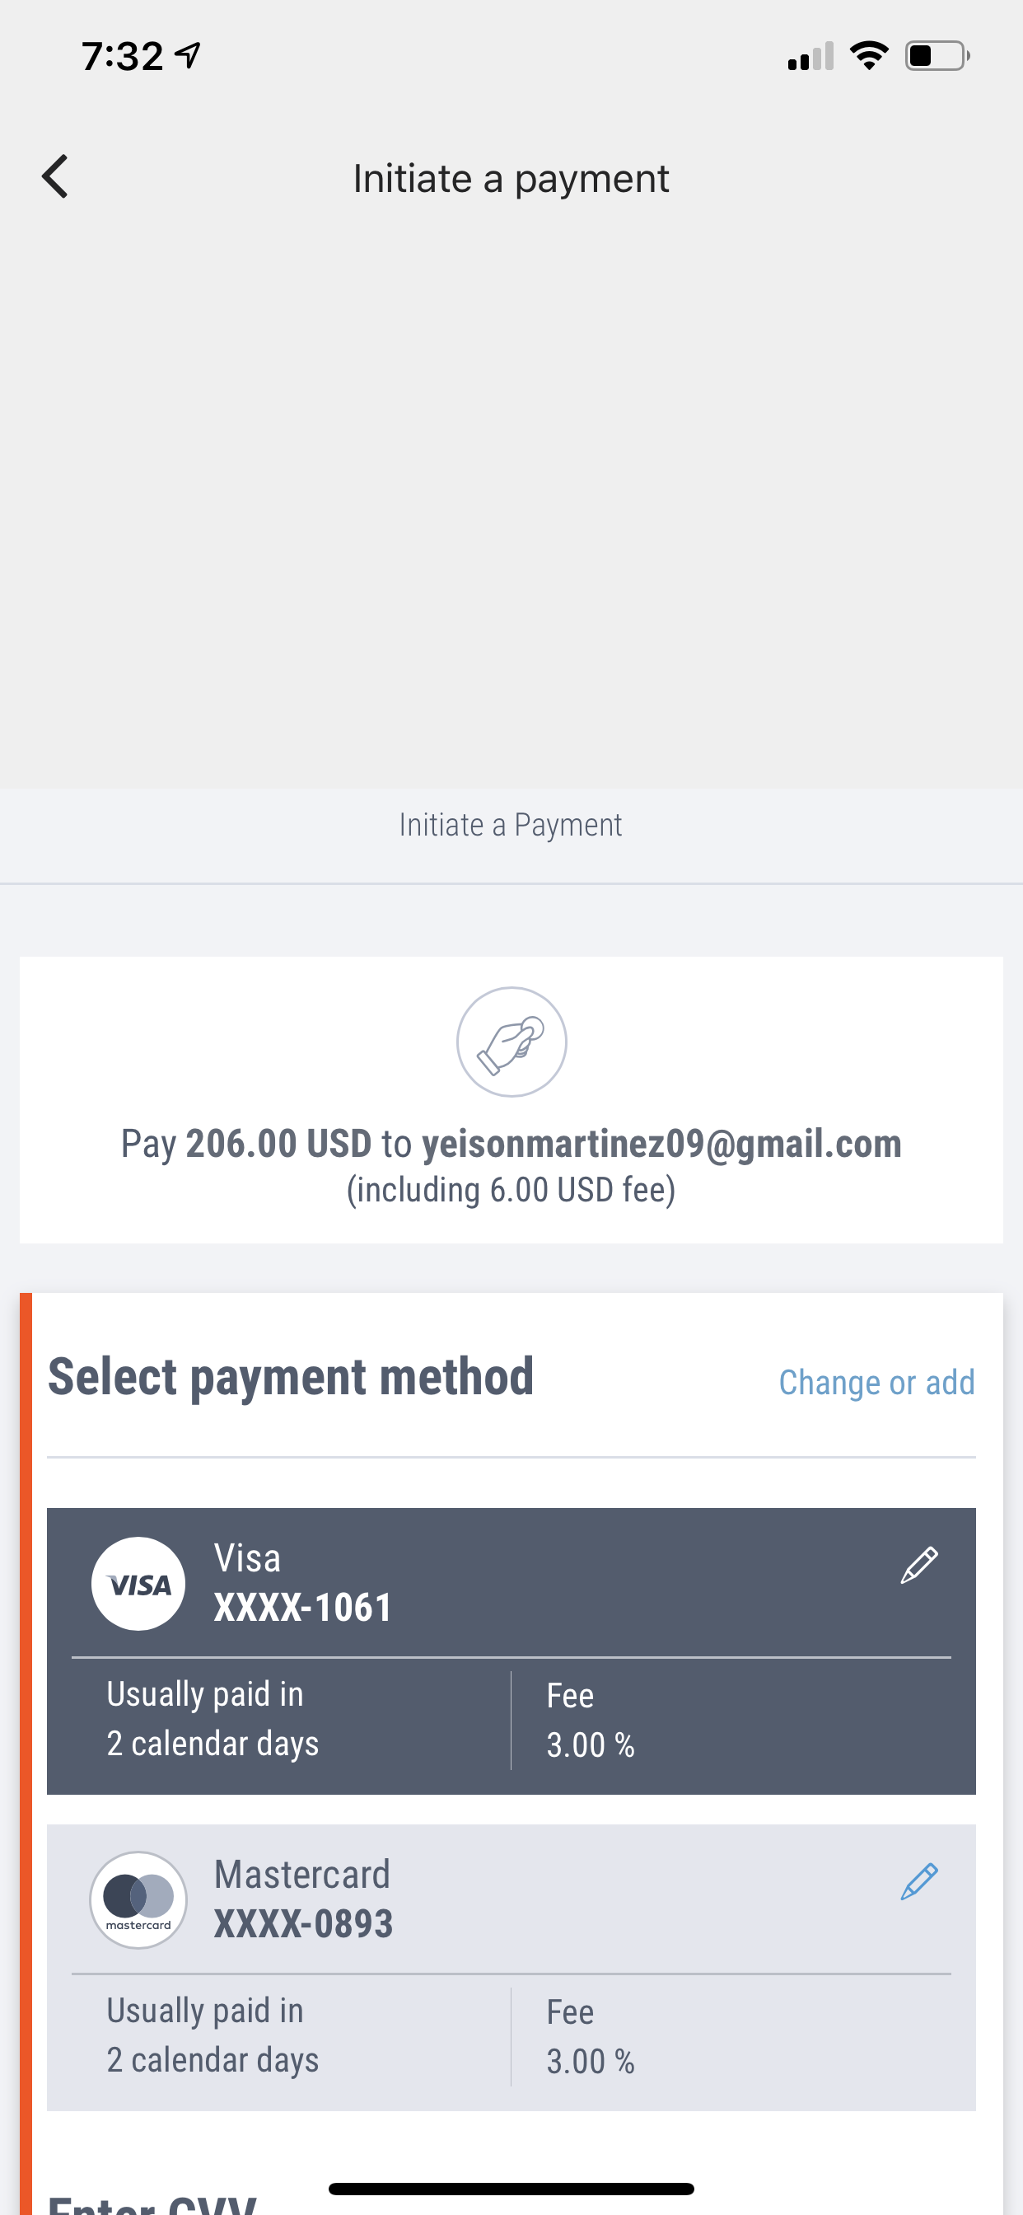Click the Mastercard edit pencil icon
Viewport: 1023px width, 2215px height.
coord(918,1881)
